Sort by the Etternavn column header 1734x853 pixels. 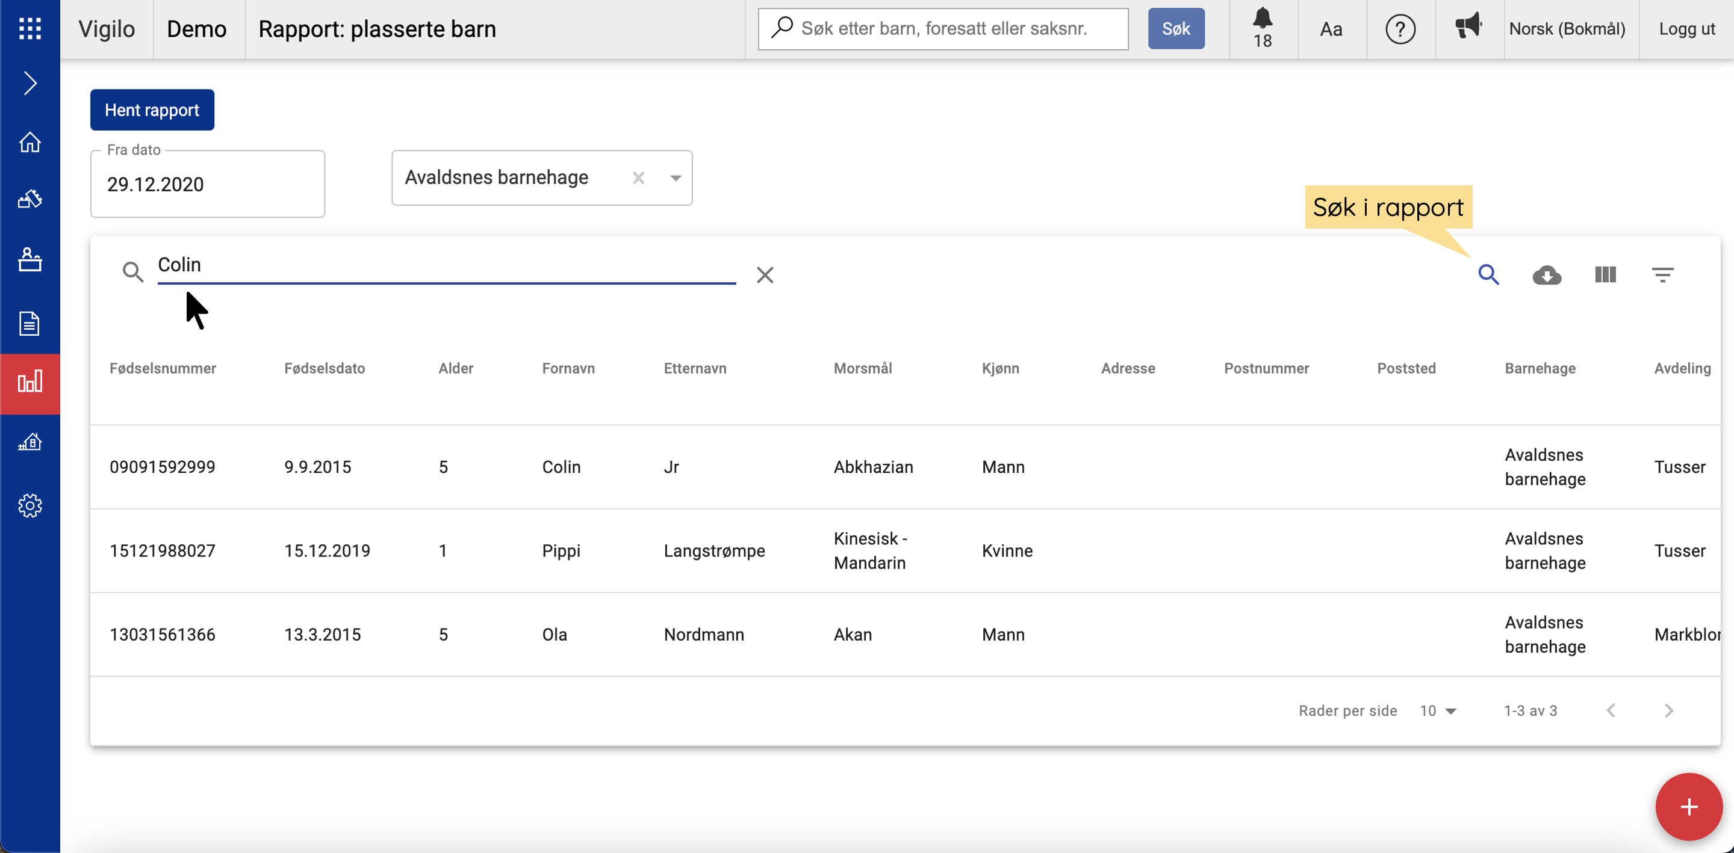tap(695, 368)
